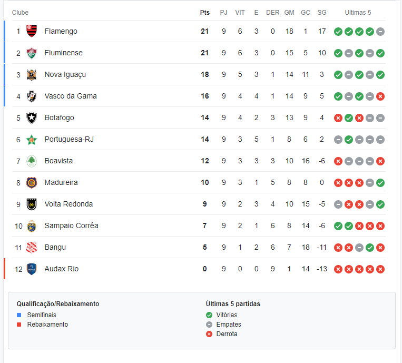
Task: Click the Nova Iguaçu club crest
Action: tap(32, 75)
